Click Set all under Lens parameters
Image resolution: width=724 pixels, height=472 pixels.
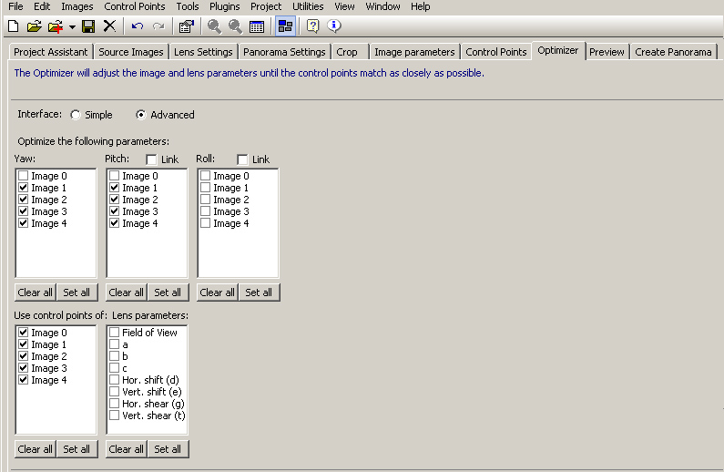pos(168,449)
